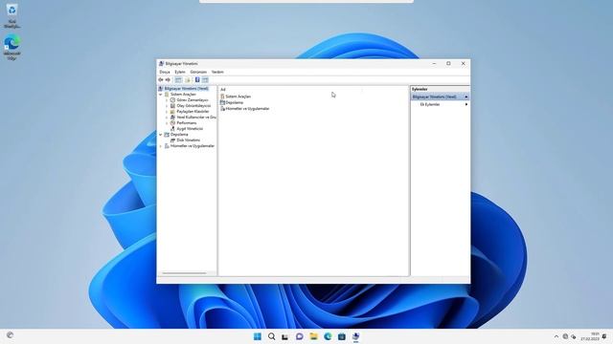This screenshot has height=344, width=613.
Task: Open the Widgets icon on the left of the taskbar
Action: pos(11,335)
